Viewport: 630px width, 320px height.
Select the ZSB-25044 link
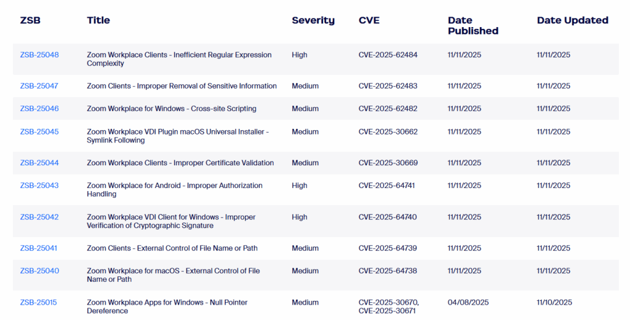point(39,163)
